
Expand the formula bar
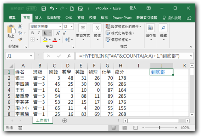[x=191, y=56]
